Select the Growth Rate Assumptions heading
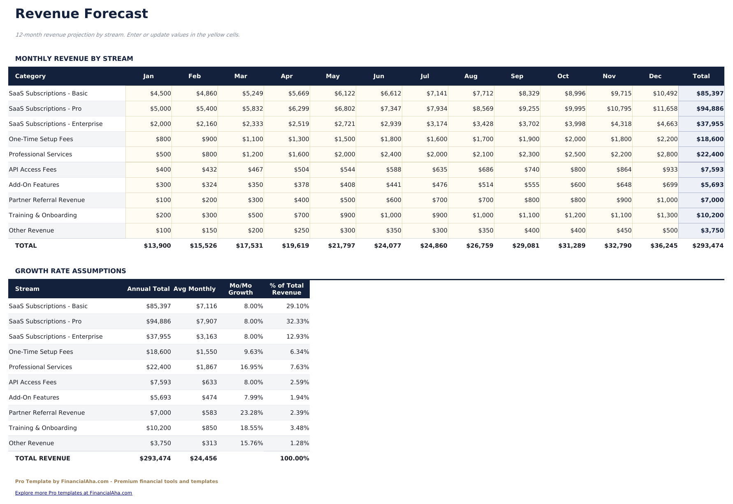Image resolution: width=733 pixels, height=504 pixels. click(x=70, y=271)
